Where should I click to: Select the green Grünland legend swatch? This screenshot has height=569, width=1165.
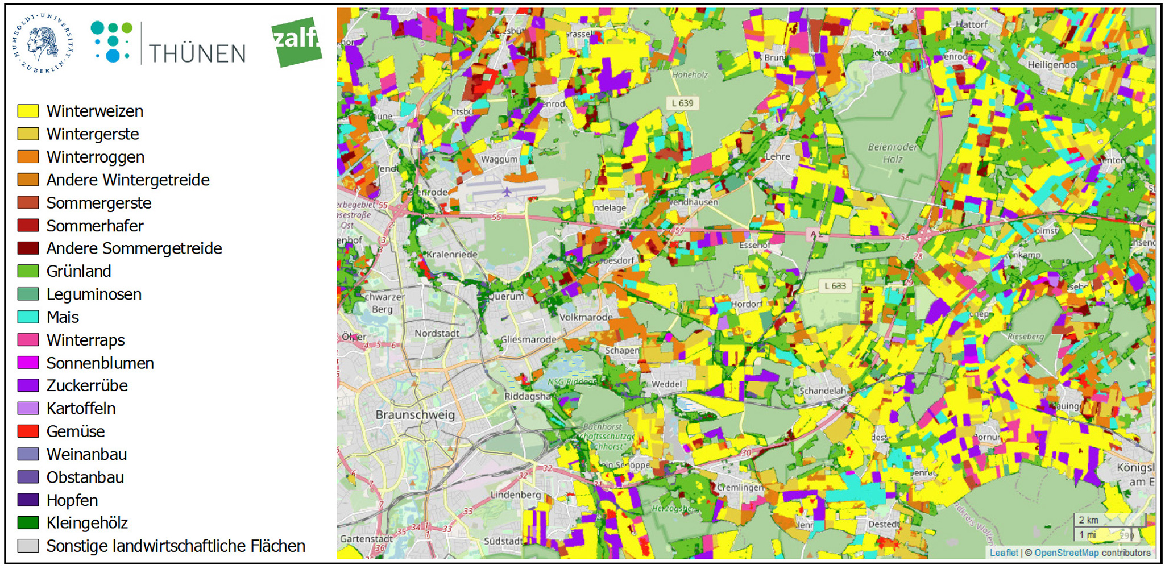click(x=28, y=271)
